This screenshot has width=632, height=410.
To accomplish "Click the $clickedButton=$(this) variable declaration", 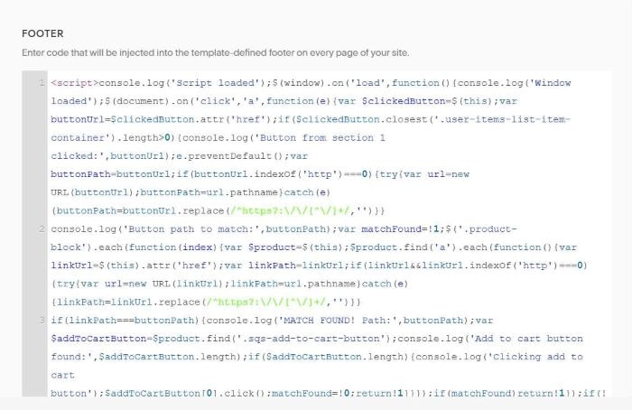I will [427, 101].
